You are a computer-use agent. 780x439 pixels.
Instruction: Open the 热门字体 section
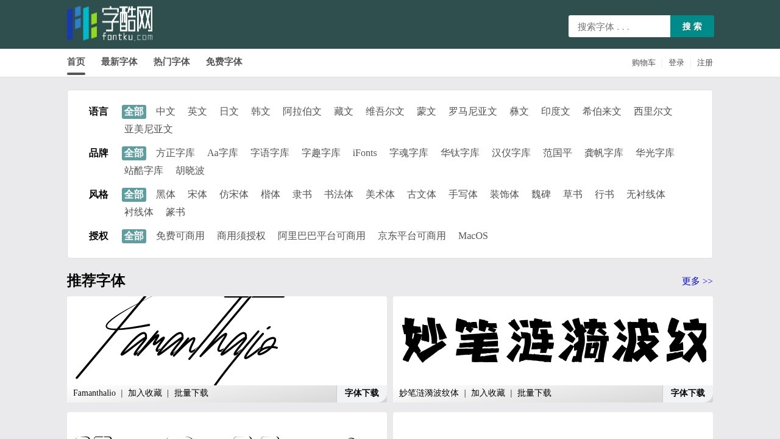[x=171, y=62]
